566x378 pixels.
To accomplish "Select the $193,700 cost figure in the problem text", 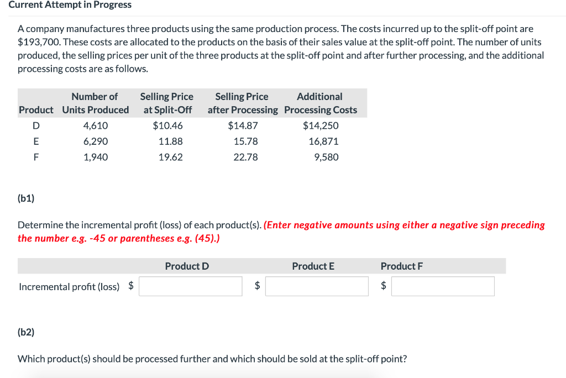I will (x=34, y=42).
